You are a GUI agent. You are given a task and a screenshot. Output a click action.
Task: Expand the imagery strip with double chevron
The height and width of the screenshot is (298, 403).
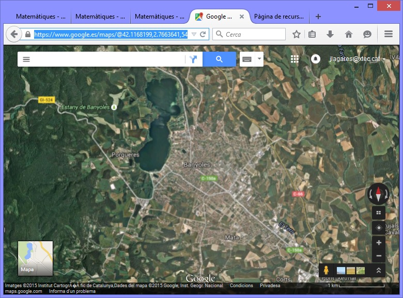tap(378, 270)
